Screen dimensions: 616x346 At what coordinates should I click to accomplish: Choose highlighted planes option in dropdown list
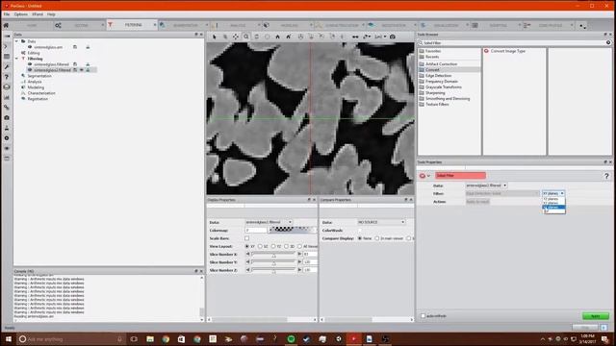pos(553,208)
